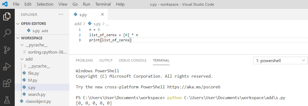Open the Help menu
The height and width of the screenshot is (106, 308).
tap(120, 4)
